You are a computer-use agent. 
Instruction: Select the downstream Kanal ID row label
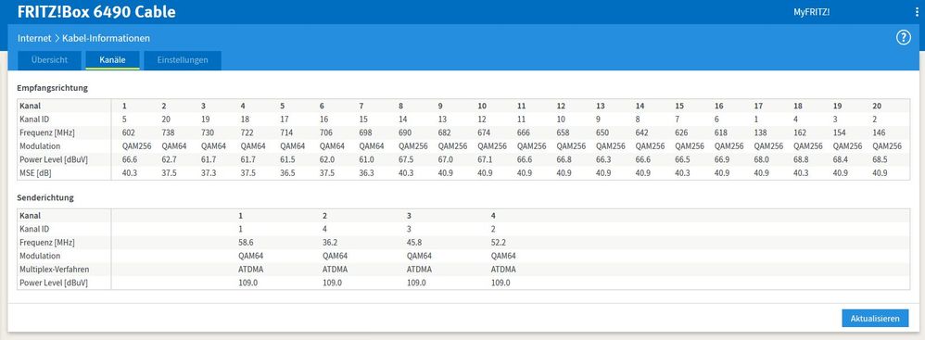(x=35, y=119)
